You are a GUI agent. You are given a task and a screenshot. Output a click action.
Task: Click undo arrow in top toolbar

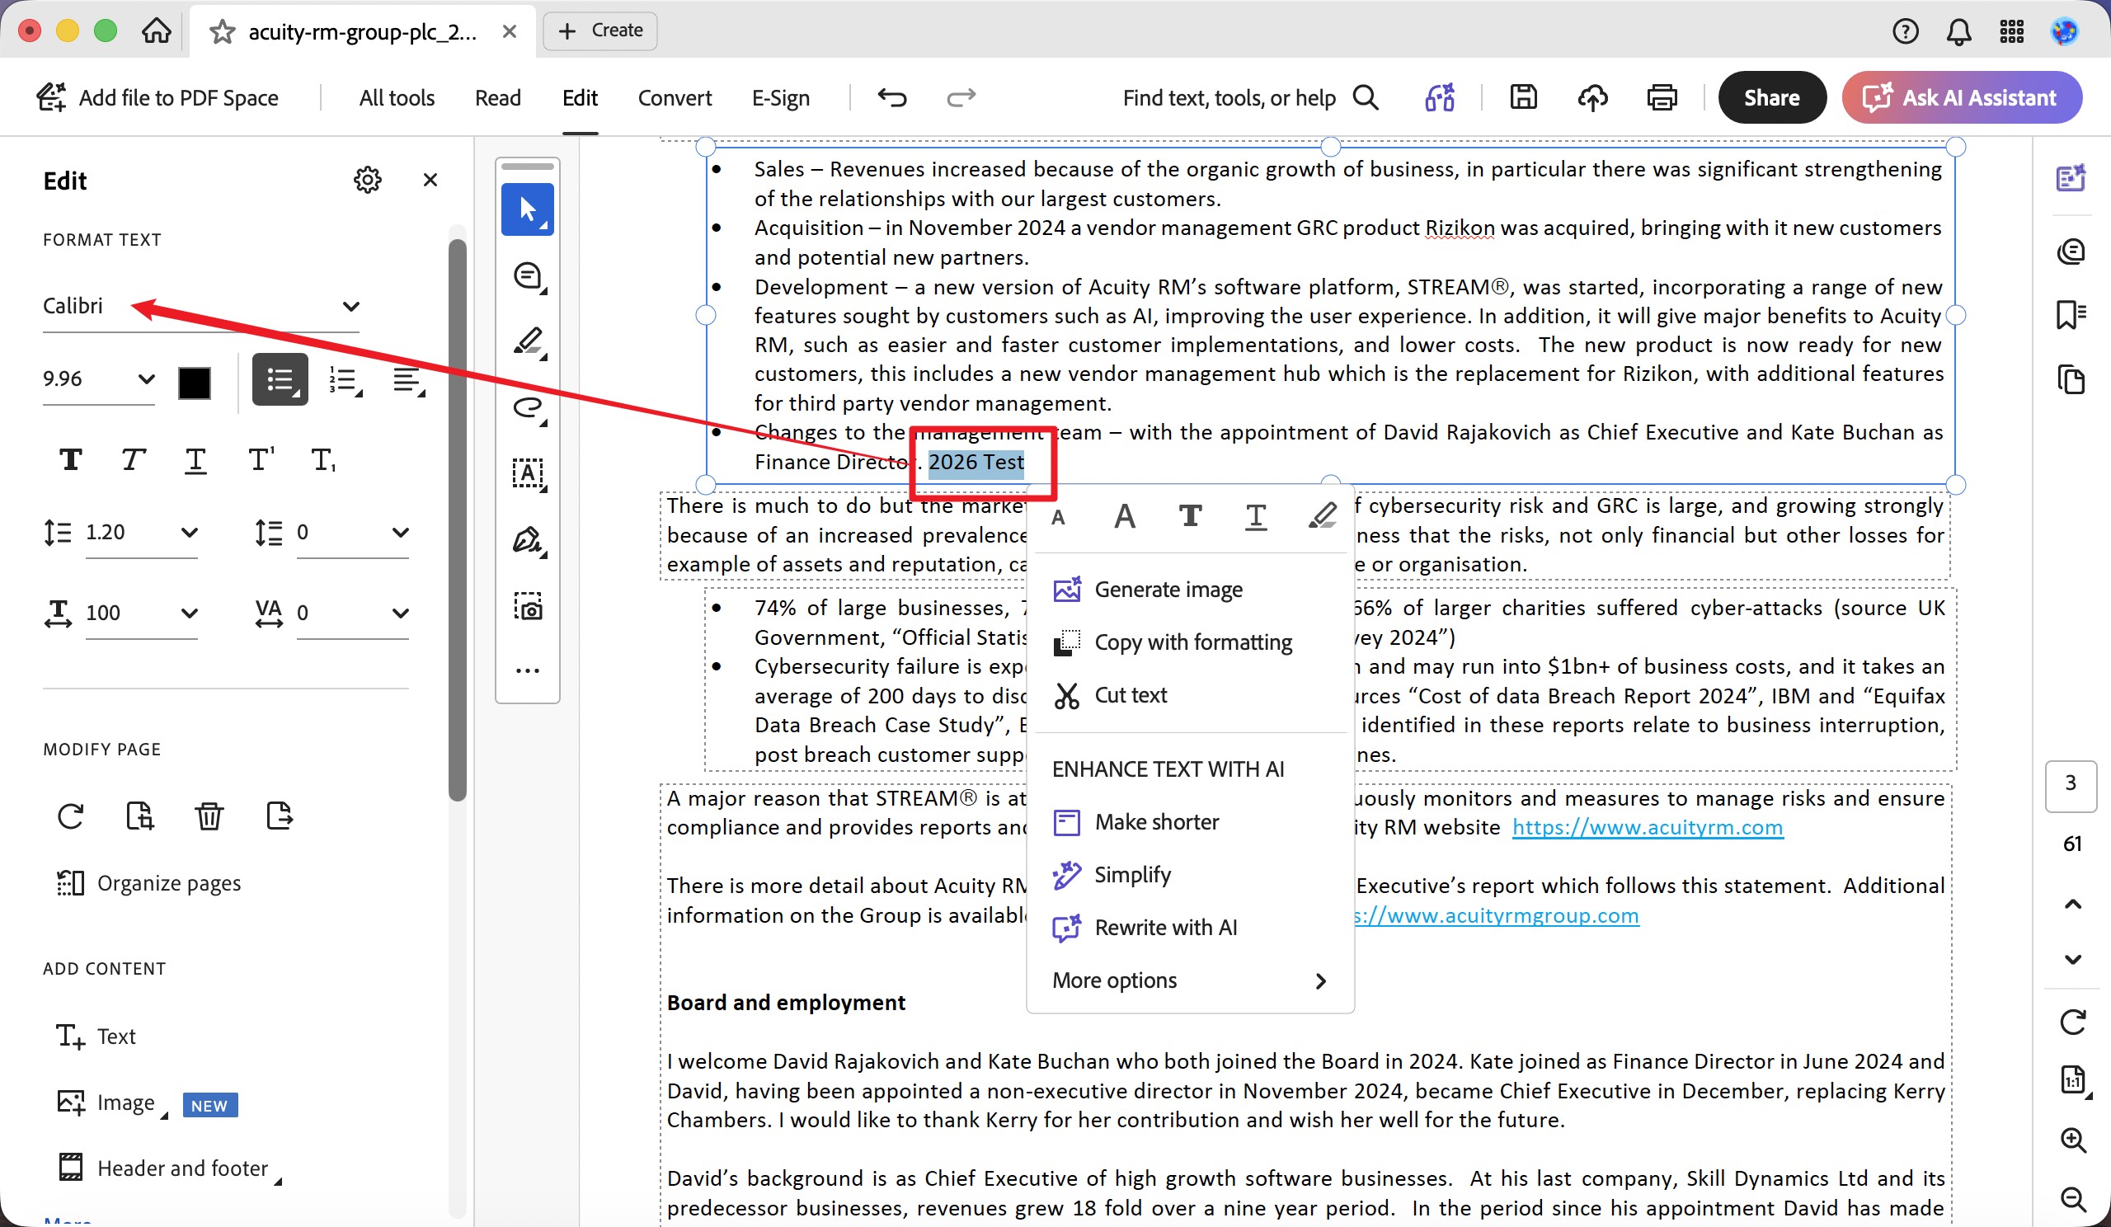click(x=892, y=98)
